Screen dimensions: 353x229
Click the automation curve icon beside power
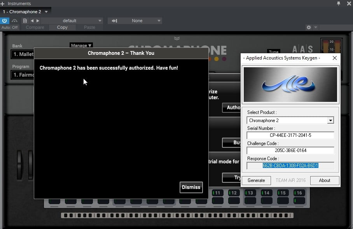pos(14,21)
